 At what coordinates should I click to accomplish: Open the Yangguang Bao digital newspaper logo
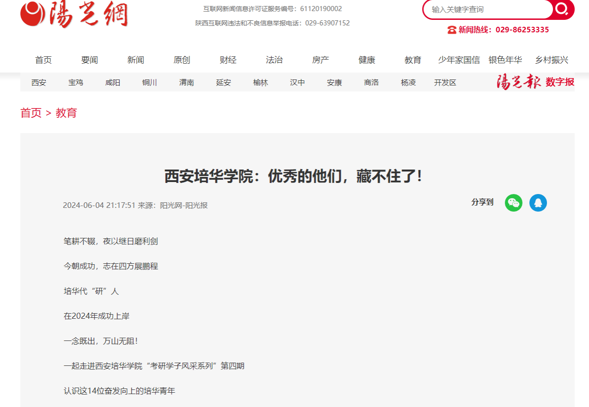(x=518, y=82)
